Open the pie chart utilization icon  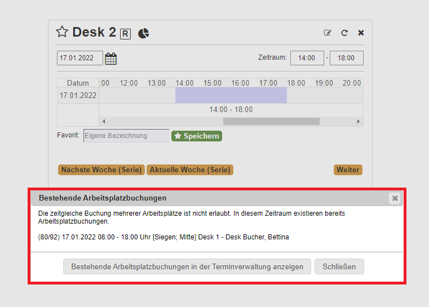pyautogui.click(x=143, y=33)
